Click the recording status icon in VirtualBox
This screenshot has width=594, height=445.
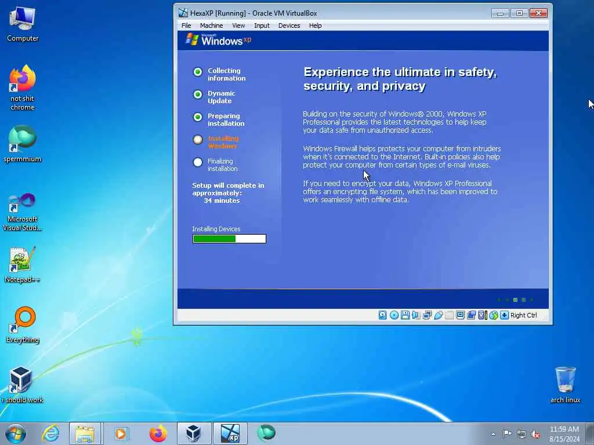[471, 315]
